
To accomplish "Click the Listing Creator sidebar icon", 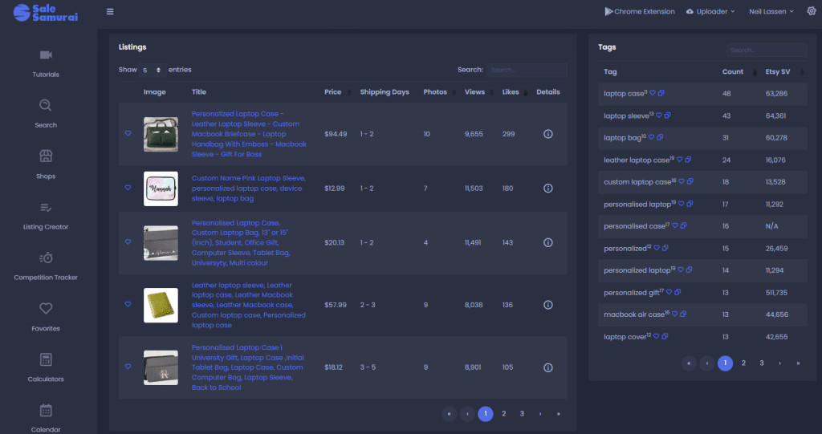I will 46,207.
